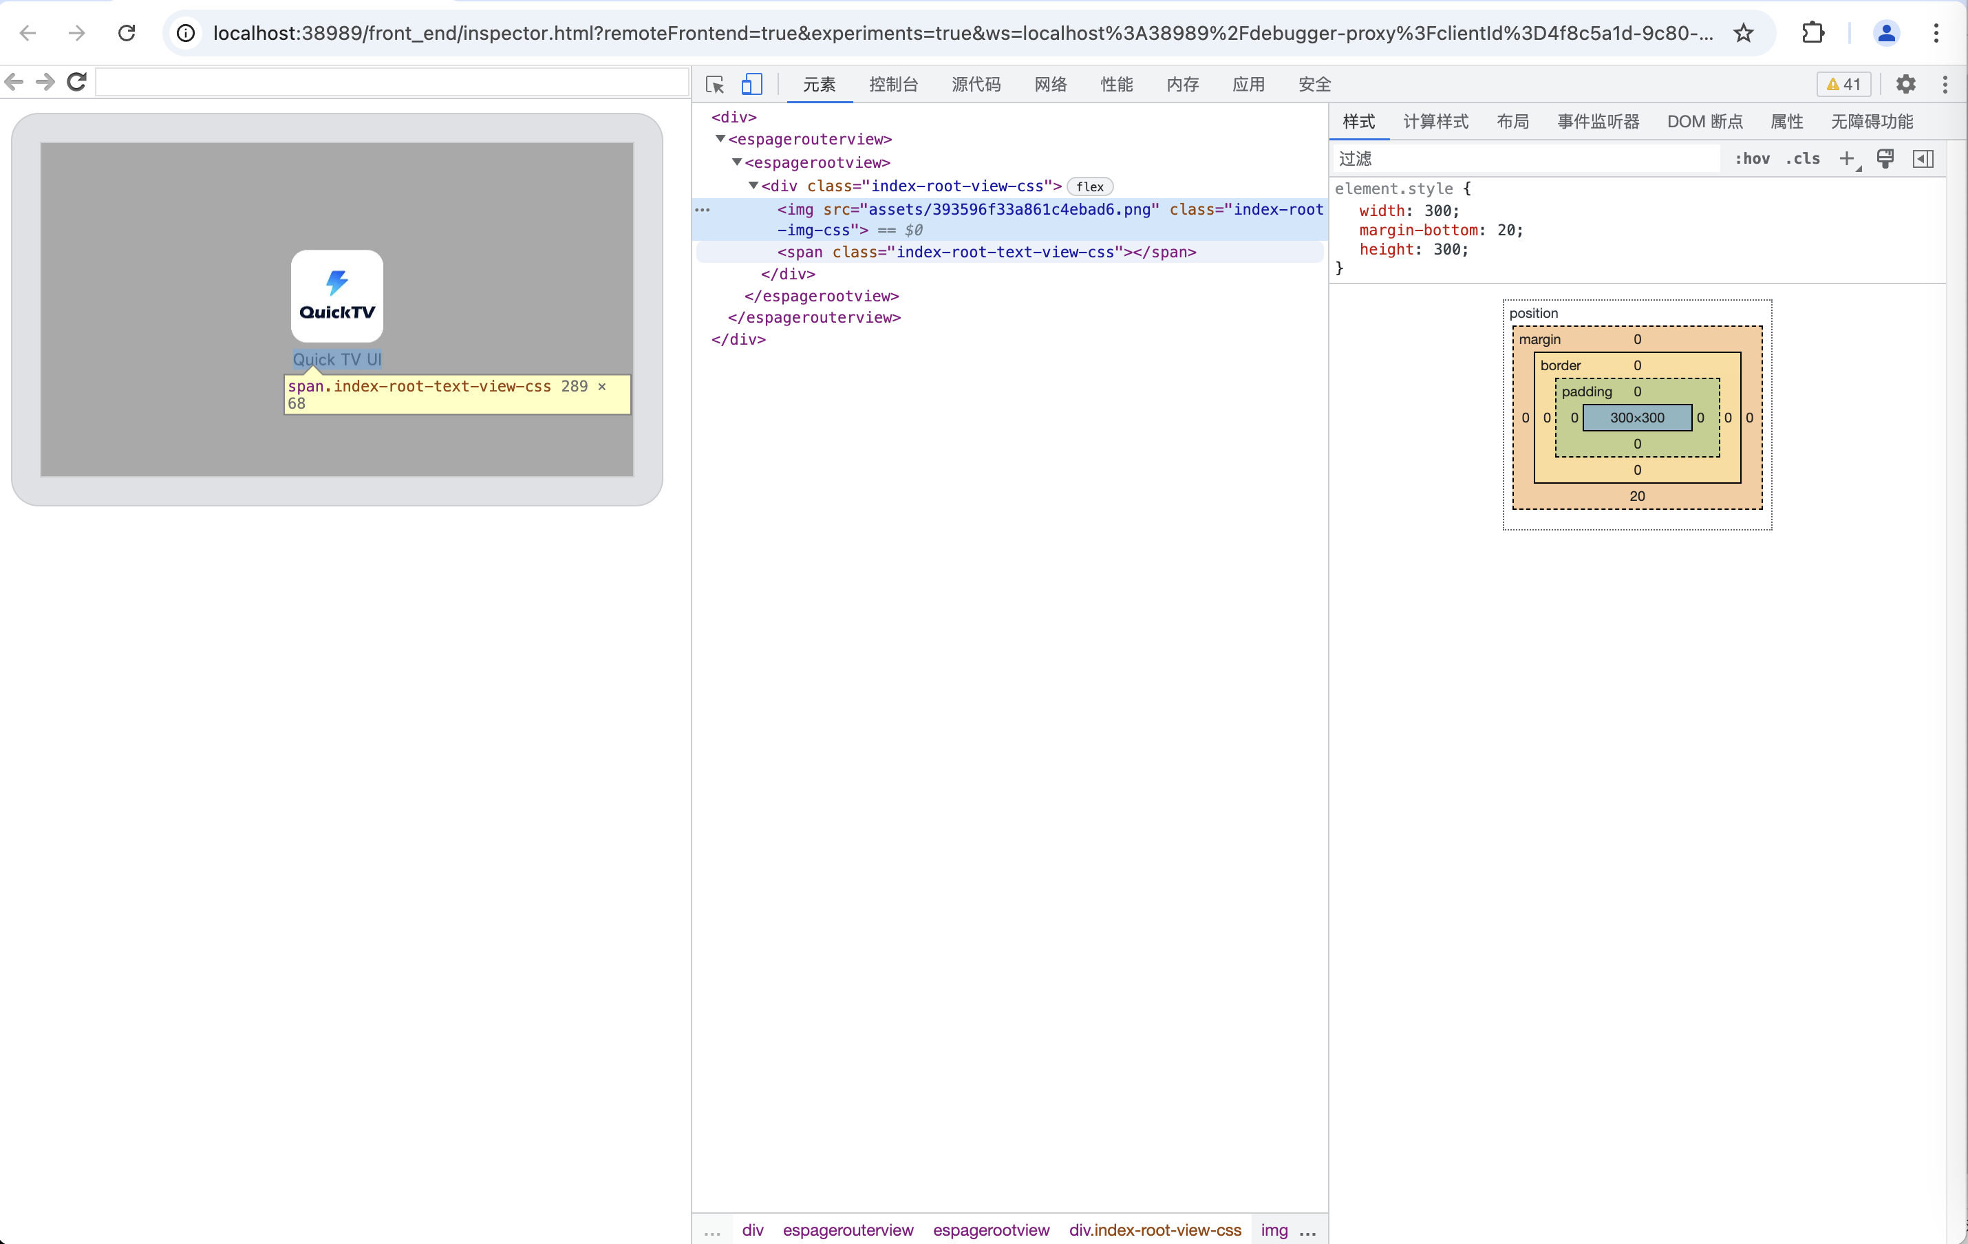
Task: Switch to the 内存 tab
Action: (x=1183, y=84)
